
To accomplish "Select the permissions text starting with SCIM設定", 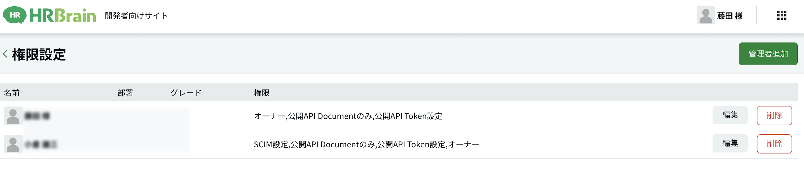I will (x=366, y=145).
